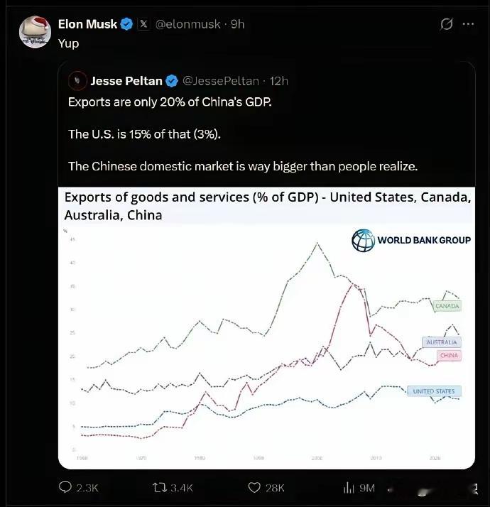
Task: Open the World Bank exports chart image
Action: click(266, 341)
